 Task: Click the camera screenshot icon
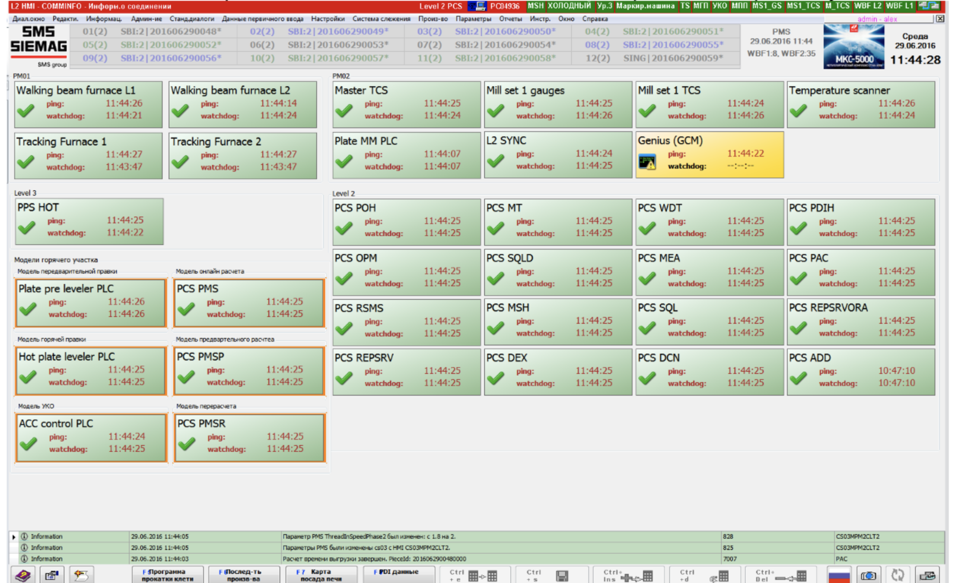click(x=869, y=576)
